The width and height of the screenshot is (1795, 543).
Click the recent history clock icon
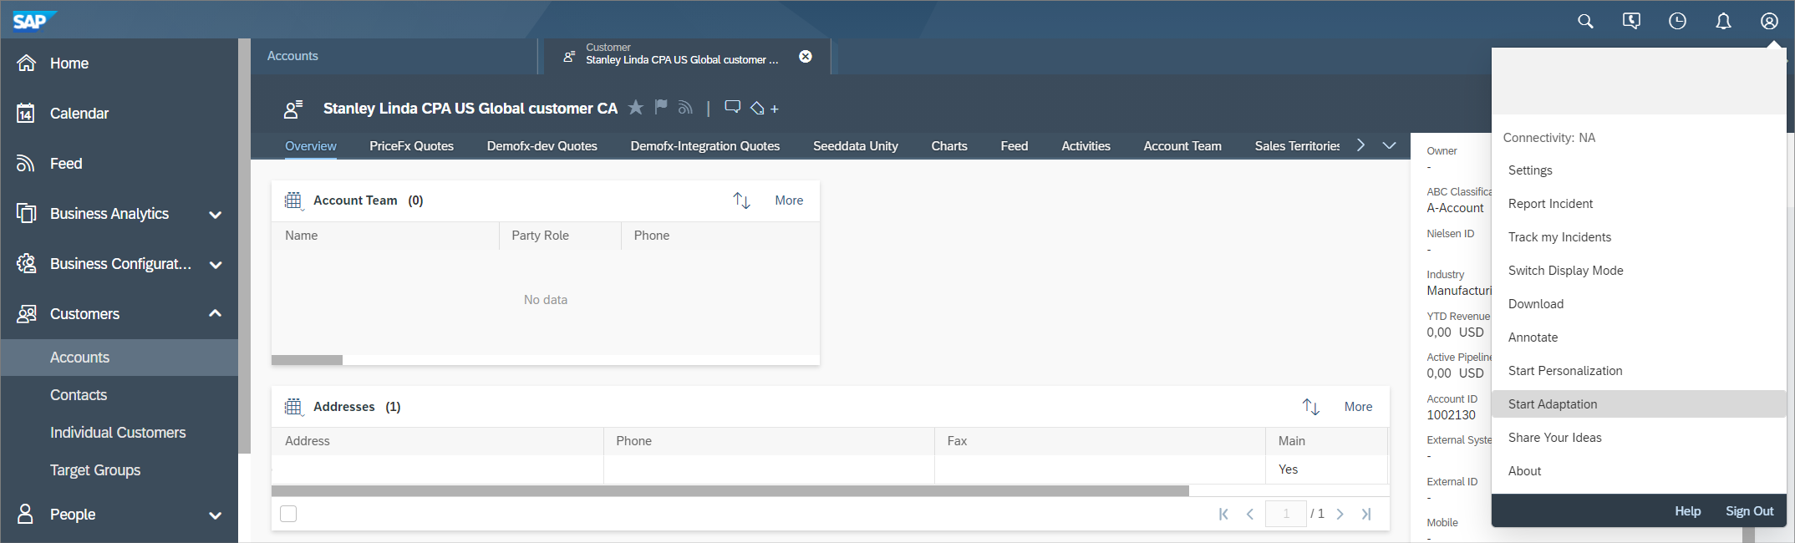pos(1677,22)
